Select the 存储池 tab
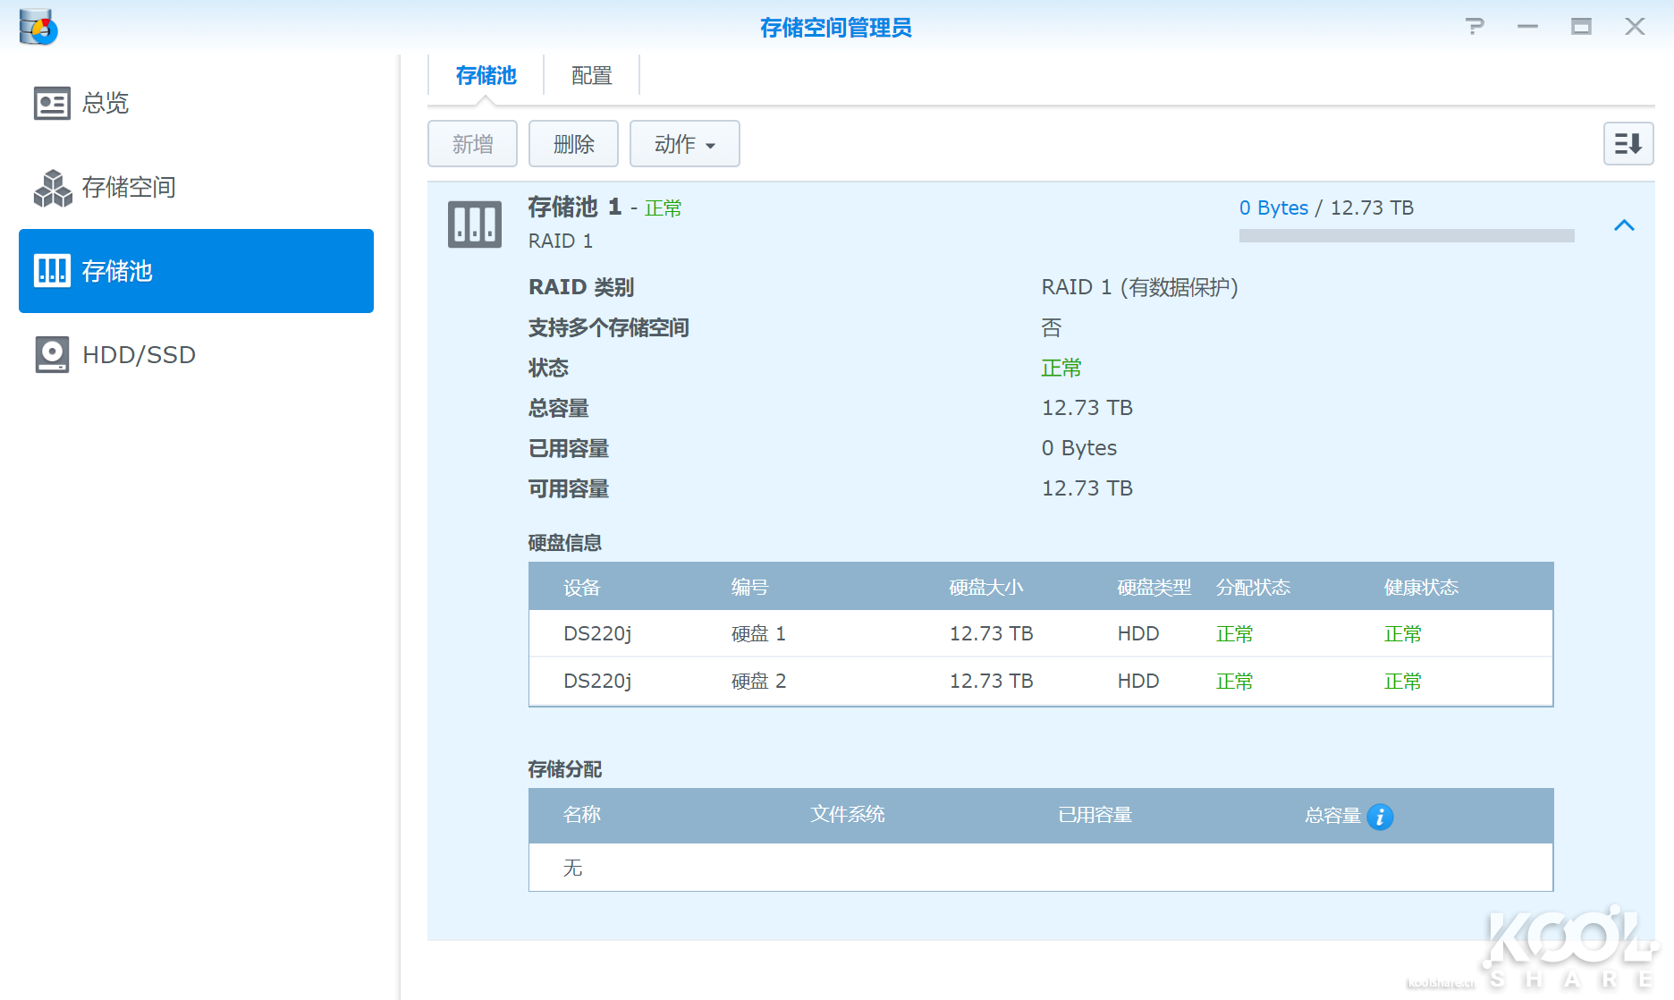 click(486, 76)
